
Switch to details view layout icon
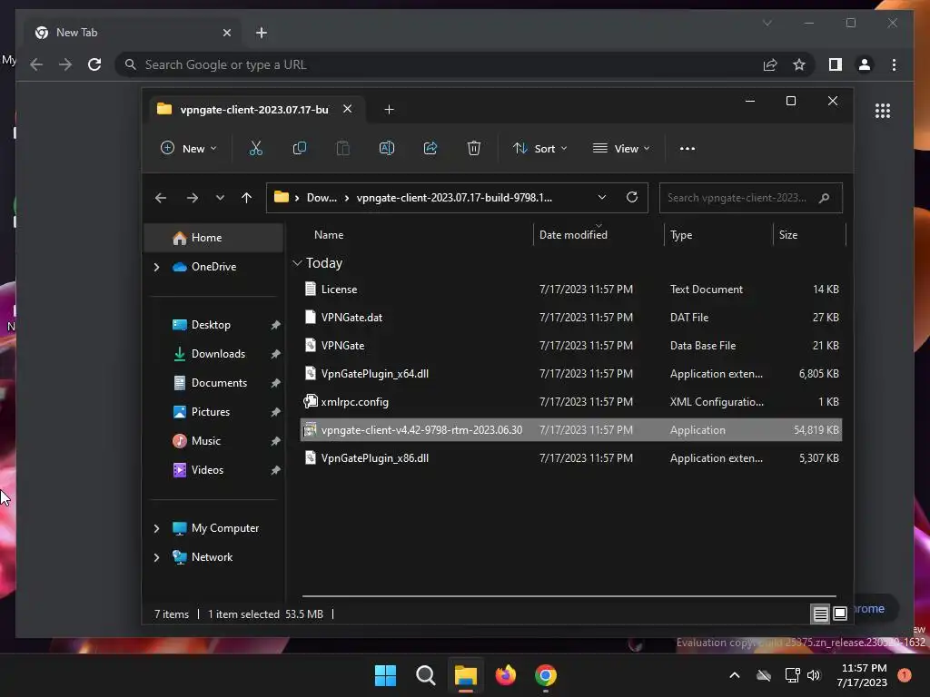[x=820, y=614]
